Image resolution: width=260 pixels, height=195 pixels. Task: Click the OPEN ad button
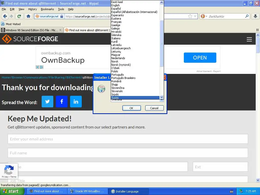200,58
